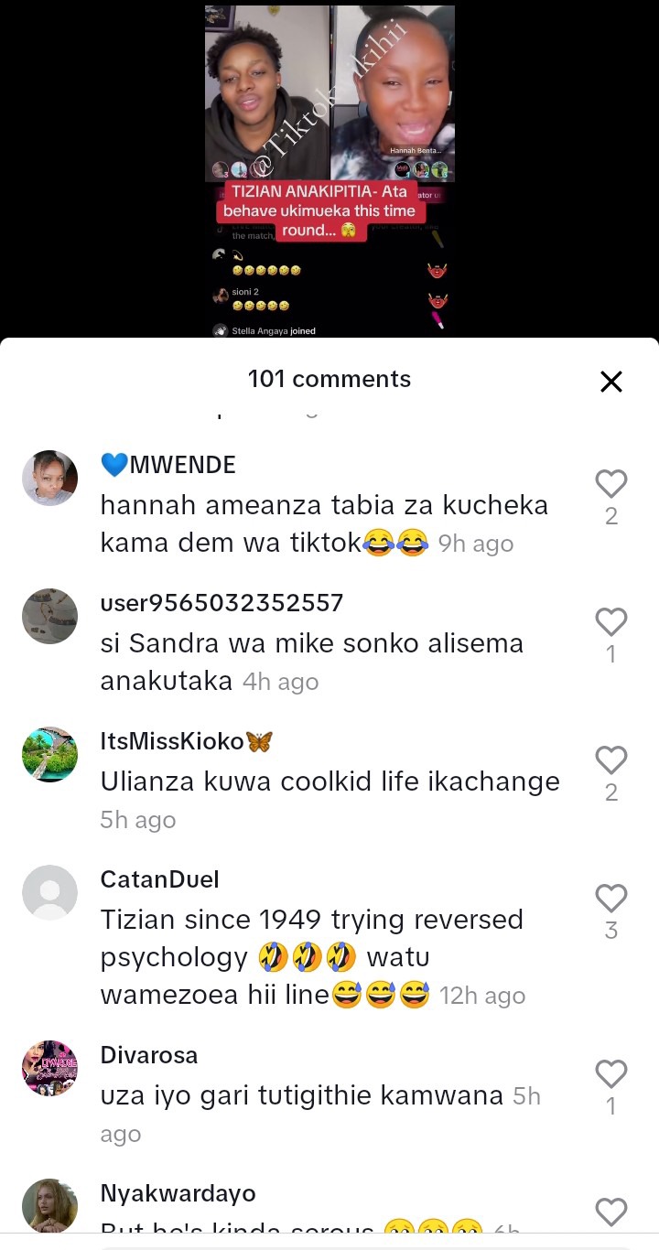Open Nyakwardayo's profile avatar
The height and width of the screenshot is (1250, 659).
[x=49, y=1206]
